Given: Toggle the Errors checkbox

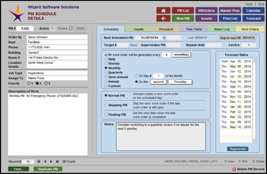Looking at the screenshot, I should coord(71,29).
